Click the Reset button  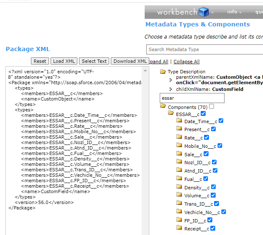[x=40, y=61]
